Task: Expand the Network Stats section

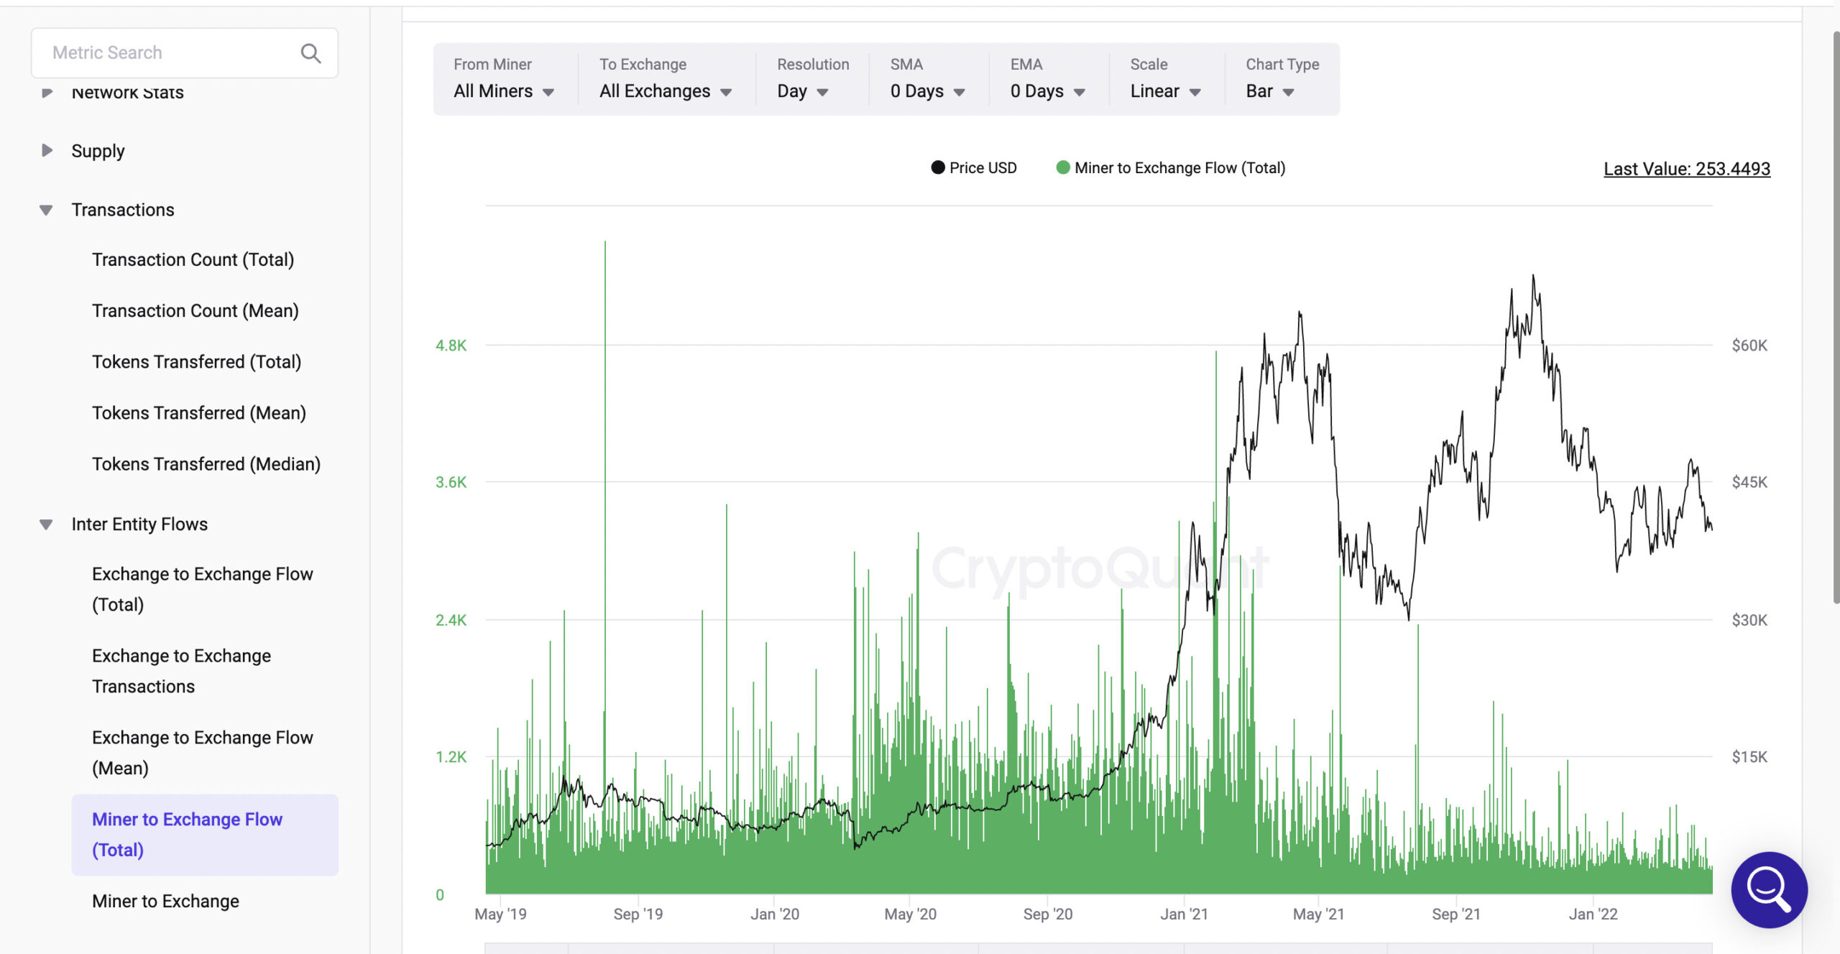Action: [x=47, y=92]
